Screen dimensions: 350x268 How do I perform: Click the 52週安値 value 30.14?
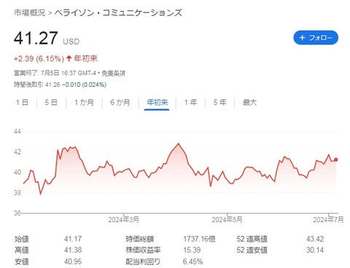(x=315, y=250)
